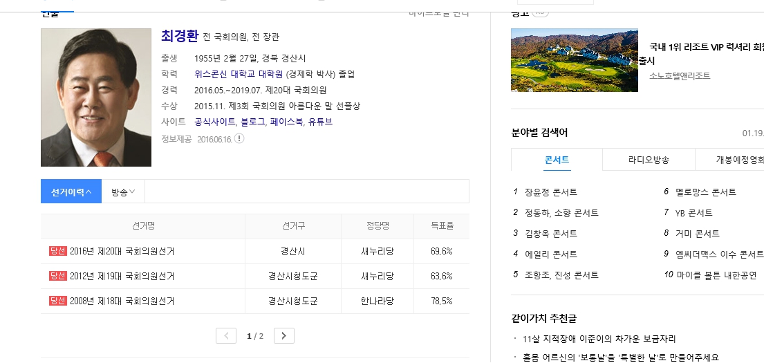This screenshot has height=363, width=764.
Task: Go to next page of election history
Action: 284,336
